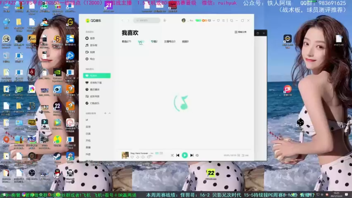The height and width of the screenshot is (198, 352).
Task: Toggle lyrics display icon in player bar
Action: pyautogui.click(x=238, y=155)
